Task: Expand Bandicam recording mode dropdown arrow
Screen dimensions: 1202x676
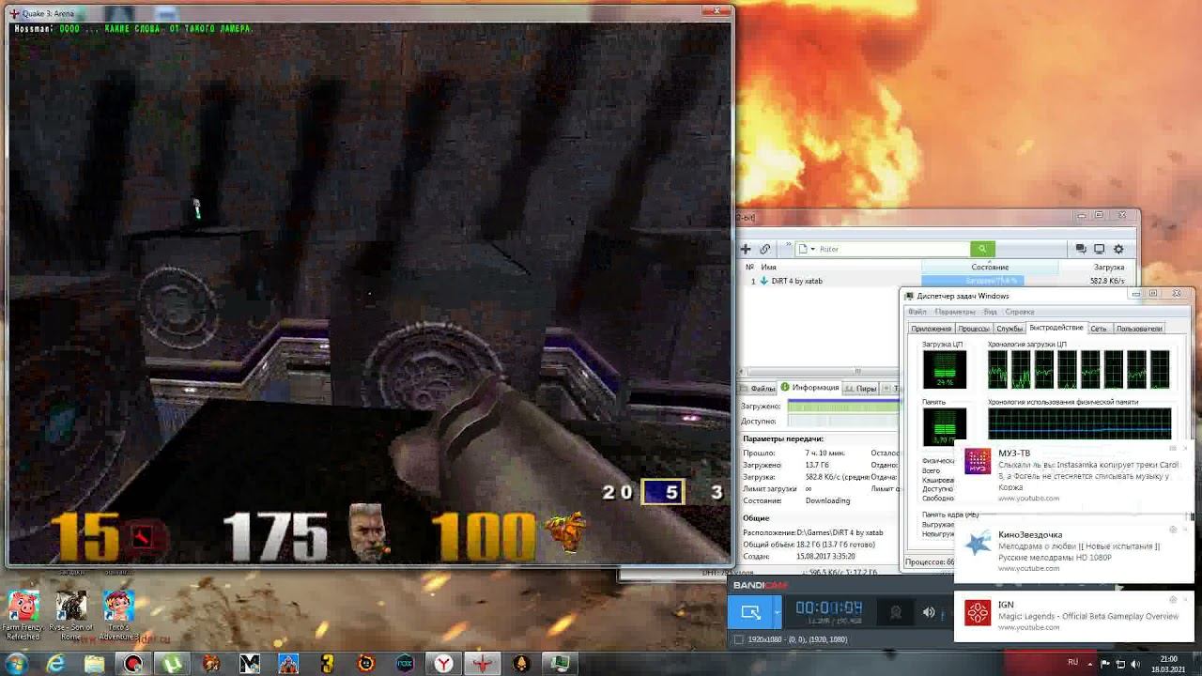Action: tap(777, 612)
